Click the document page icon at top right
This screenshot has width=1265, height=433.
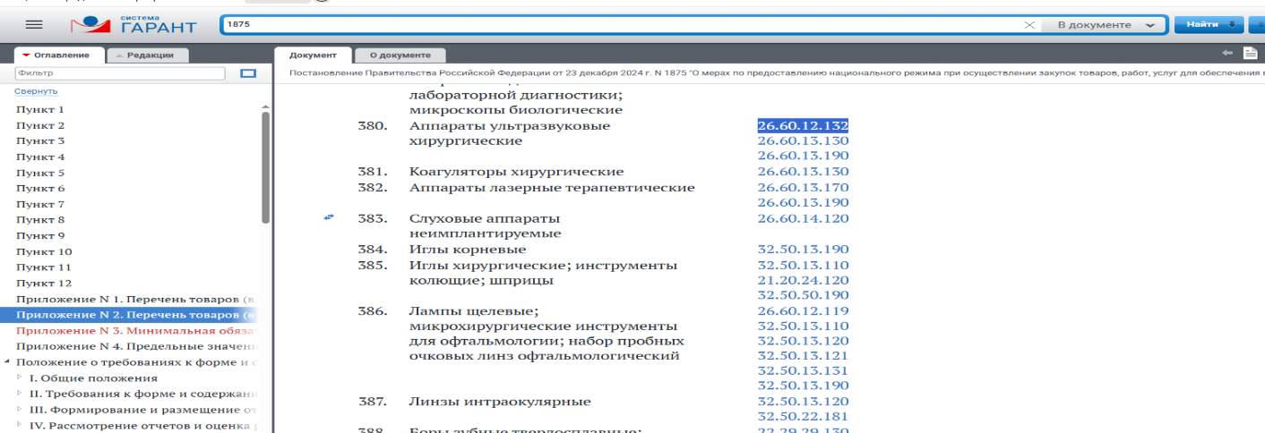tap(1251, 54)
